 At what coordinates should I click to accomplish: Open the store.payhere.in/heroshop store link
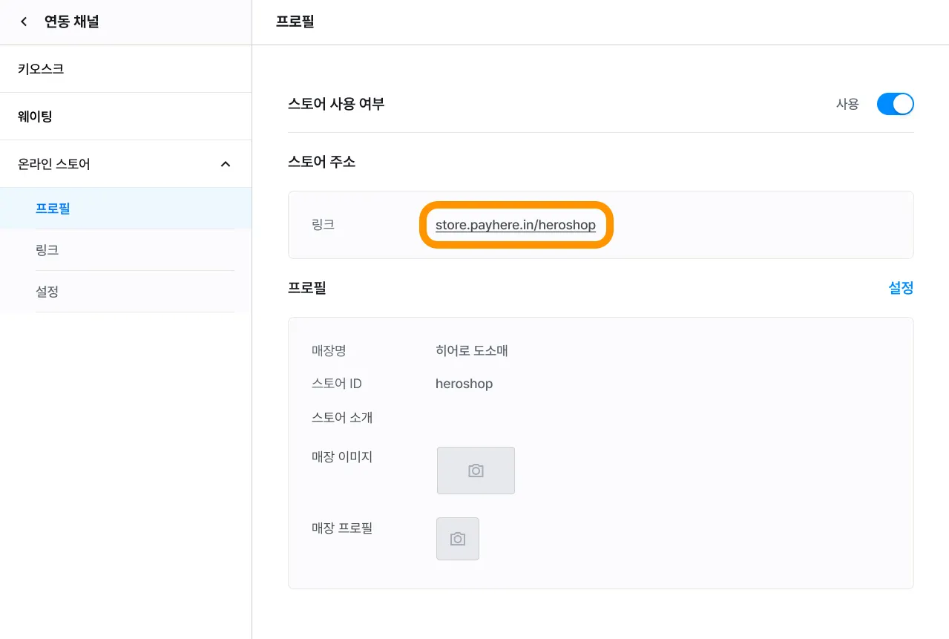[x=516, y=225]
